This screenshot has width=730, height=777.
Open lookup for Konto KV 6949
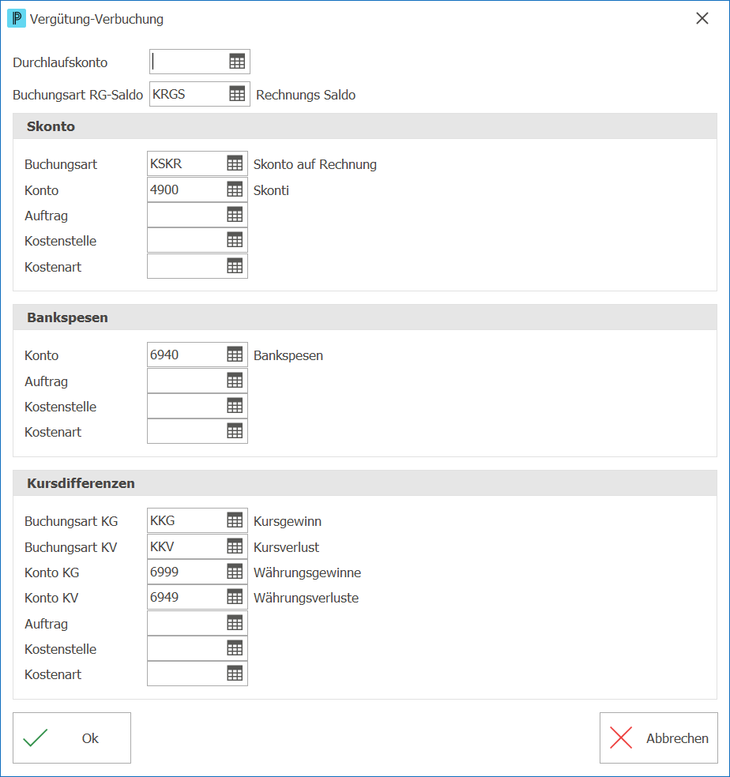click(235, 597)
